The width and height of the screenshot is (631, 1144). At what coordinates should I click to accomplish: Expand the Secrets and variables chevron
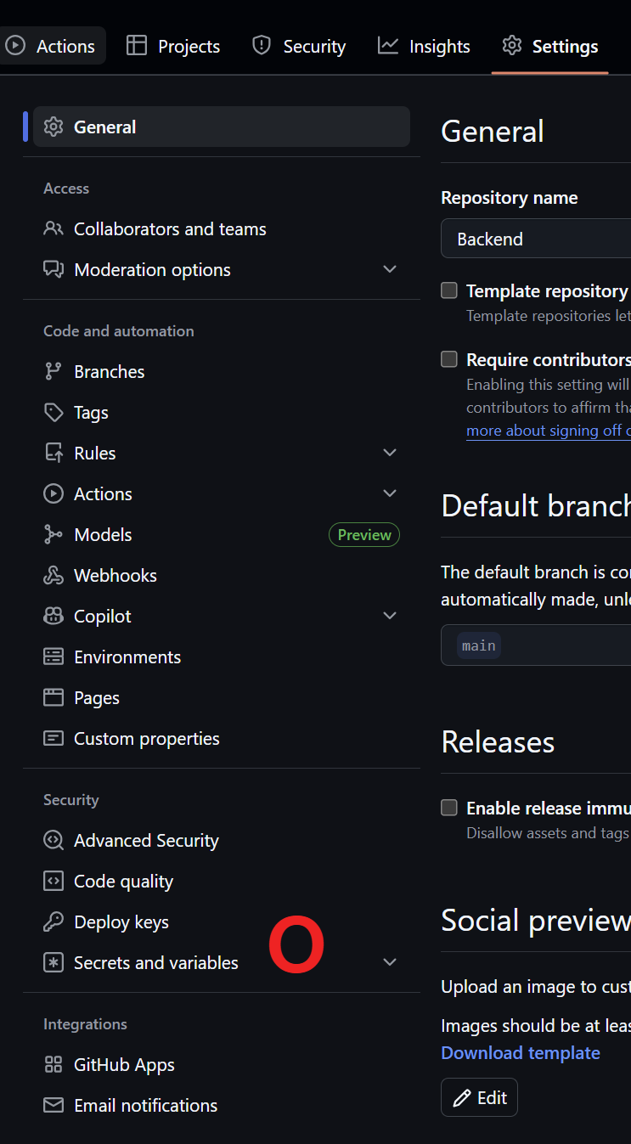coord(390,962)
